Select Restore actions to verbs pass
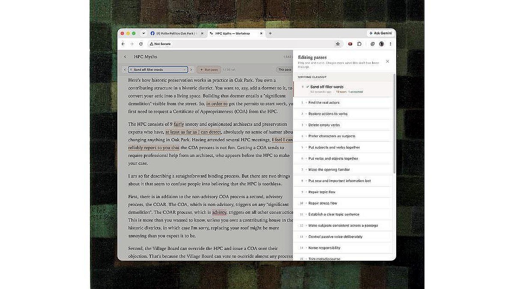 pos(343,114)
